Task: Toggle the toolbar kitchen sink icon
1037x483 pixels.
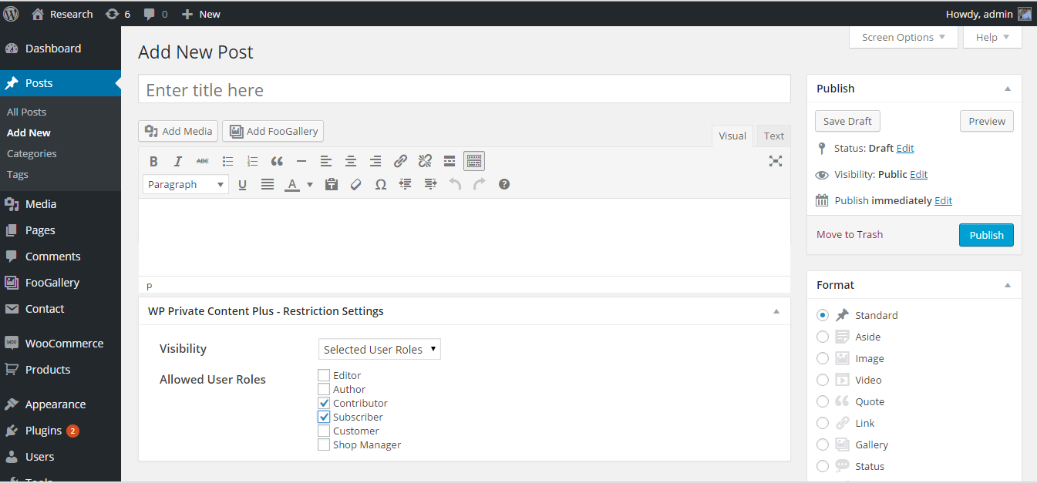Action: tap(474, 161)
